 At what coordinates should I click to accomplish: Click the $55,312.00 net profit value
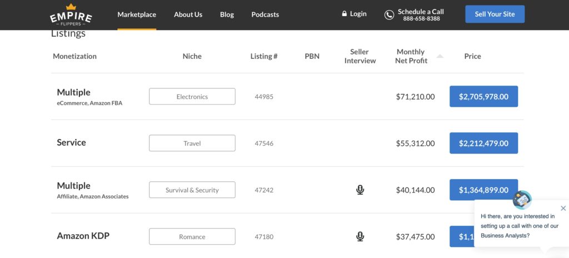pyautogui.click(x=415, y=143)
